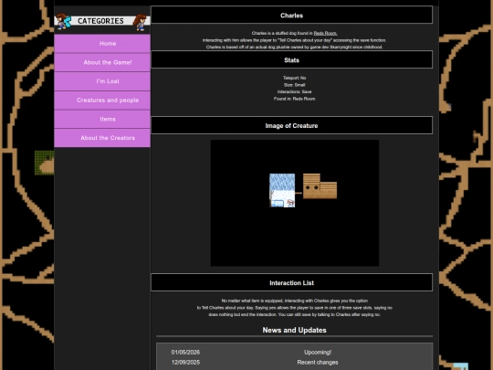Open the Upcoming! news entry
493x370 pixels.
click(318, 353)
